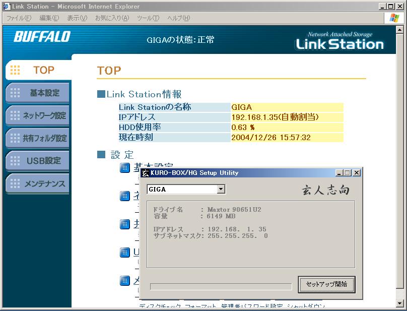Screen dimensions: 407x311
Task: Open the GIGA device dropdown in Setup Utility
Action: click(221, 189)
